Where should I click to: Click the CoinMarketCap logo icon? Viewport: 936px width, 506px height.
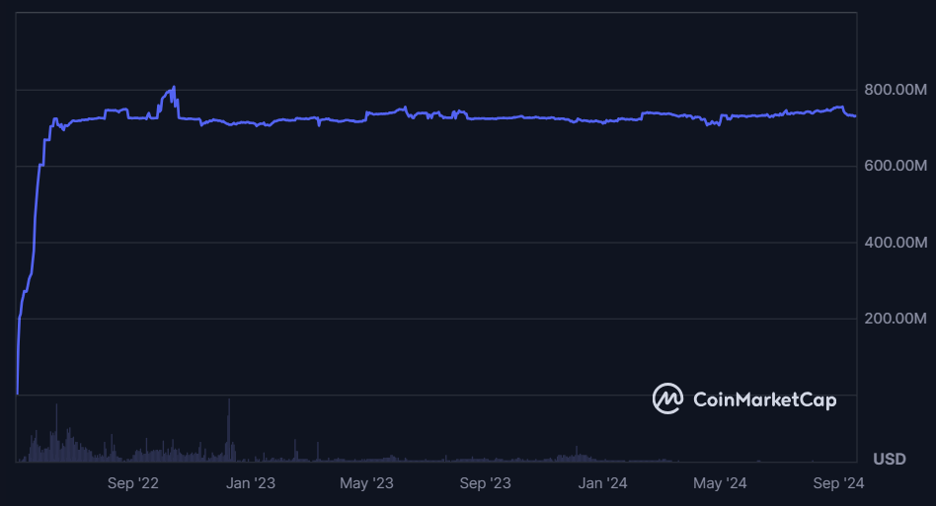point(668,398)
